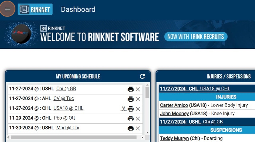This screenshot has height=142, width=255.
Task: Open CV @ Tuc game link
Action: pos(63,98)
